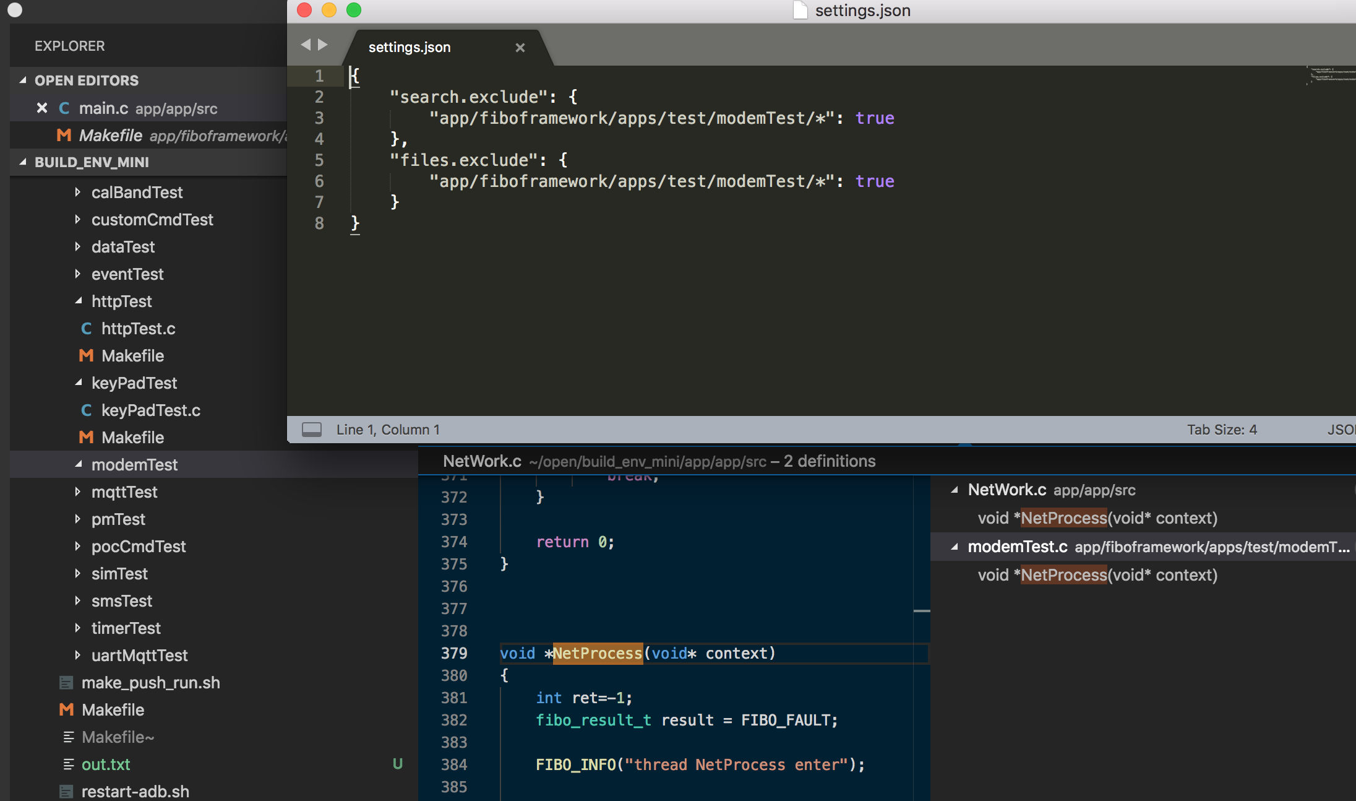Open restart-adb.sh in explorer
This screenshot has width=1356, height=801.
135,792
